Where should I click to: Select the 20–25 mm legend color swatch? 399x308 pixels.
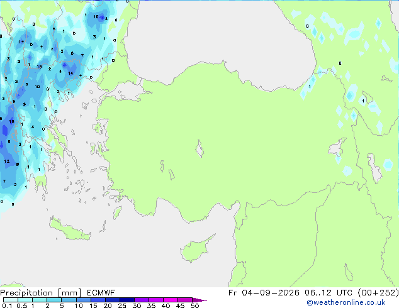[113, 300]
